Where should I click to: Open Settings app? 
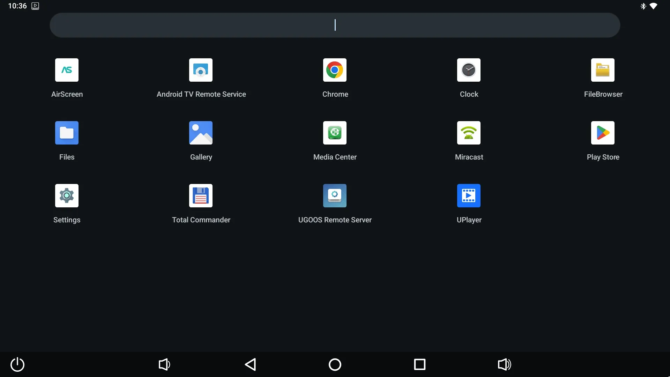[67, 196]
